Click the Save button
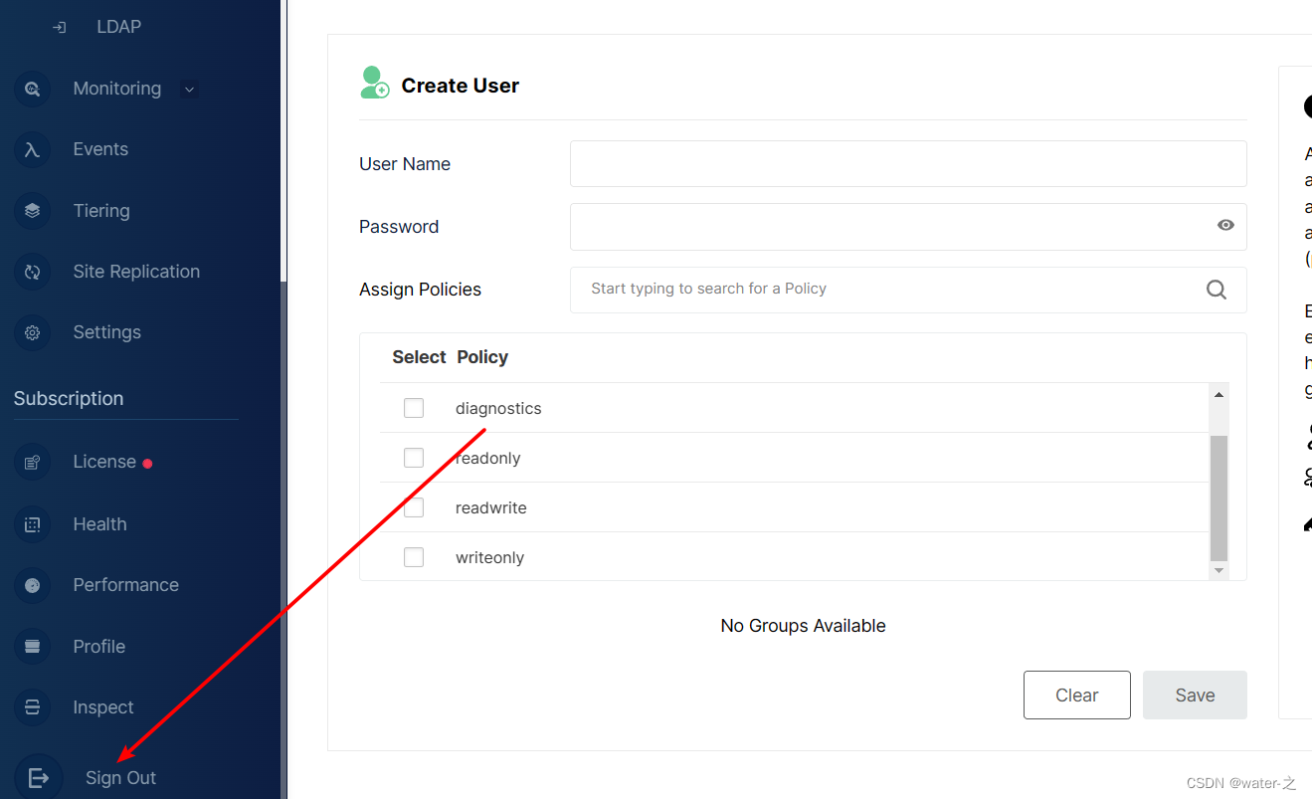Image resolution: width=1312 pixels, height=799 pixels. click(1195, 695)
